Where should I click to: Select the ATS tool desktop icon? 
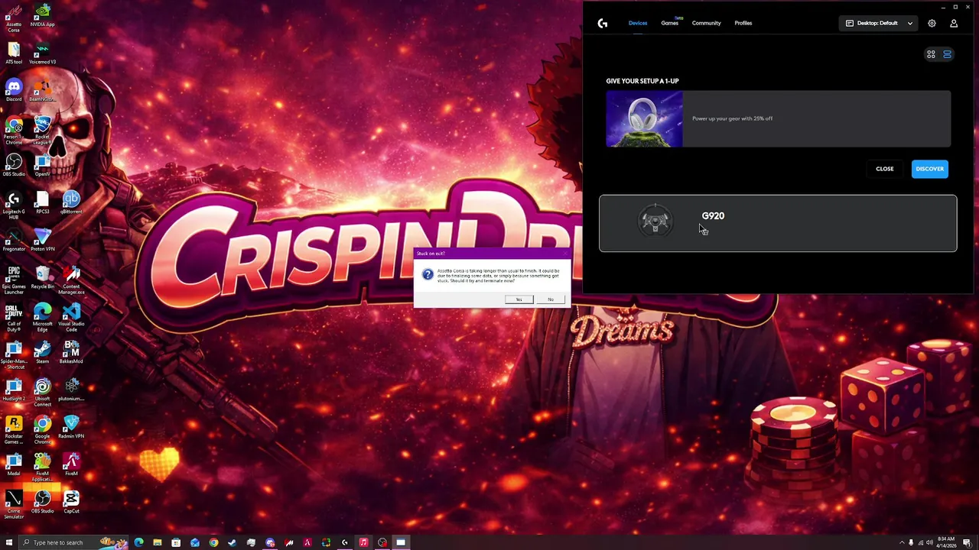14,53
